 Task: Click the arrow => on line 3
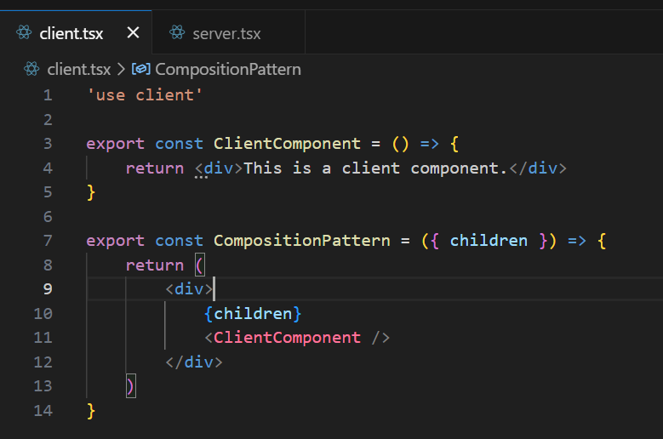pyautogui.click(x=430, y=144)
